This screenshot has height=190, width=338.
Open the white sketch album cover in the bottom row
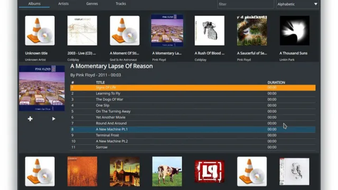(x=295, y=172)
